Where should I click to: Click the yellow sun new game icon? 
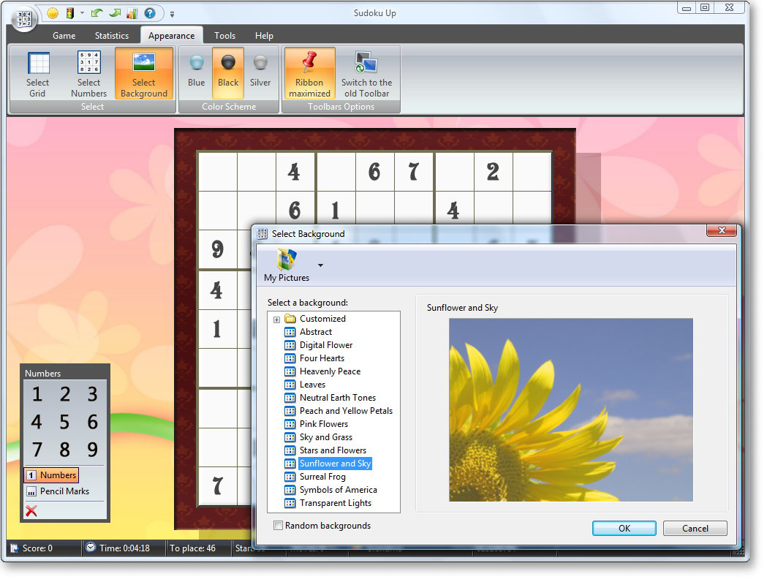pyautogui.click(x=53, y=13)
